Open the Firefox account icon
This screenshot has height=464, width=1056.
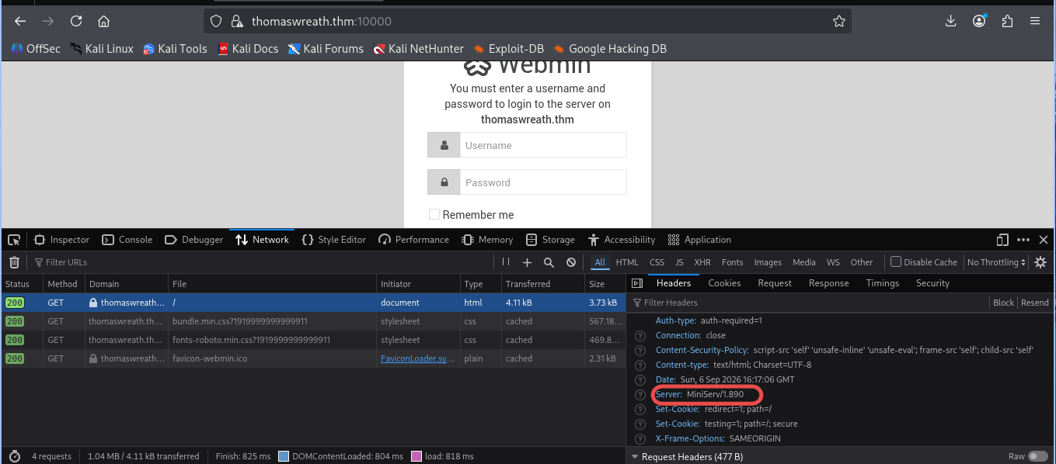click(979, 21)
